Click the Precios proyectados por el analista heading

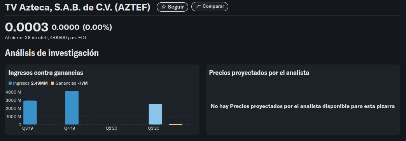click(x=259, y=73)
